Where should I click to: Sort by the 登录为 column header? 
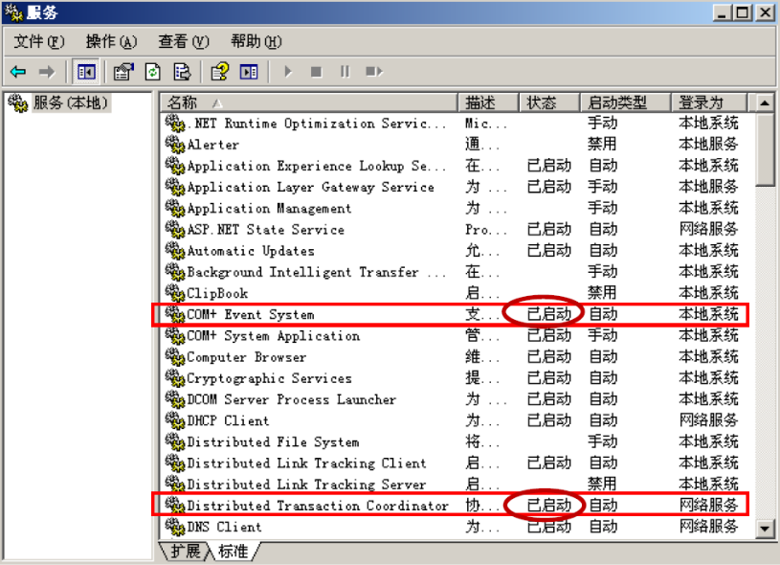(x=709, y=102)
